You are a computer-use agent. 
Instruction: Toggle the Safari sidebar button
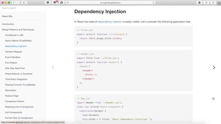point(24,2)
